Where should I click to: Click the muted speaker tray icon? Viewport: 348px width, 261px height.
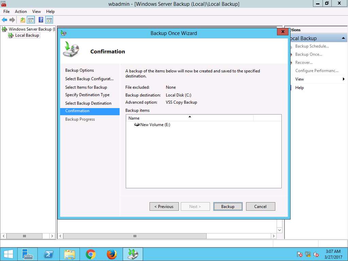pyautogui.click(x=316, y=254)
